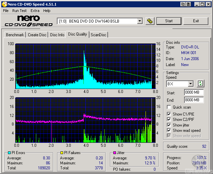The width and height of the screenshot is (213, 174).
Task: Minimize the Nero CD-DVD Speed window
Action: tap(197, 4)
